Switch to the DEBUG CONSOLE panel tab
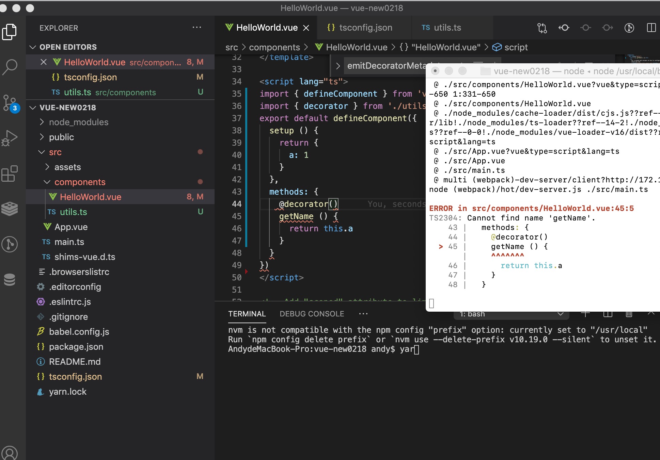Viewport: 660px width, 460px height. (312, 314)
